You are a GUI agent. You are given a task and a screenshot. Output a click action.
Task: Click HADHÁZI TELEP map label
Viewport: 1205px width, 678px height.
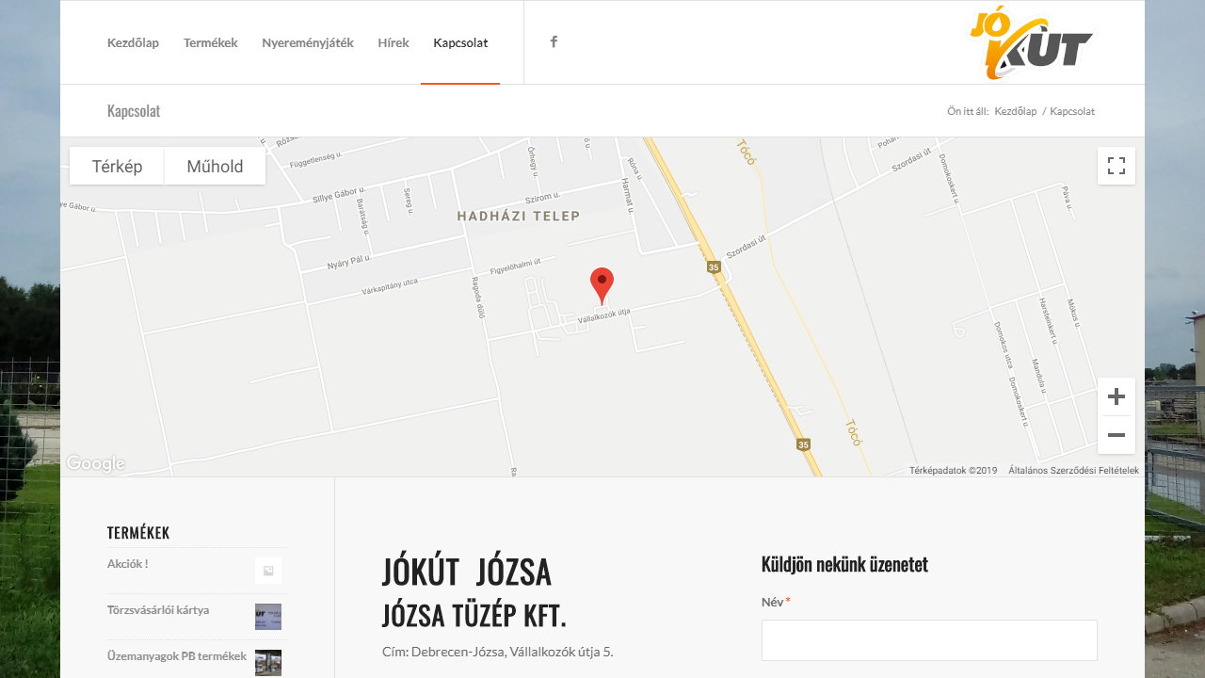[519, 216]
